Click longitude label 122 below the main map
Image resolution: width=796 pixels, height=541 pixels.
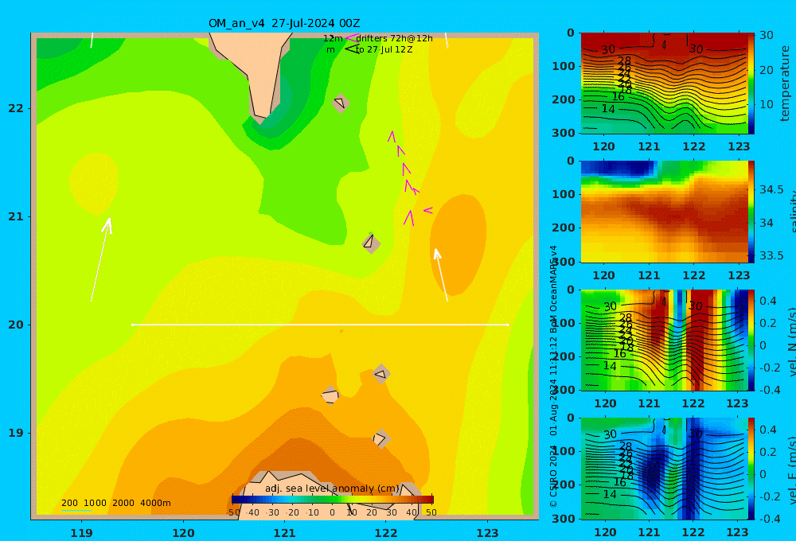[x=386, y=533]
